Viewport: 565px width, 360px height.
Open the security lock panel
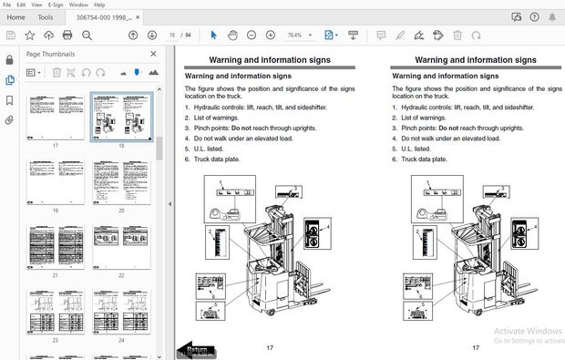[x=10, y=59]
